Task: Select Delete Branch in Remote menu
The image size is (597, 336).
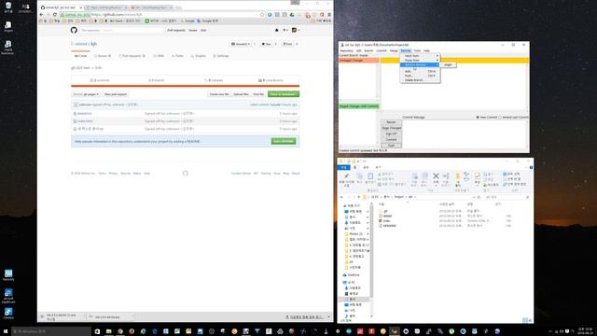Action: coord(420,80)
